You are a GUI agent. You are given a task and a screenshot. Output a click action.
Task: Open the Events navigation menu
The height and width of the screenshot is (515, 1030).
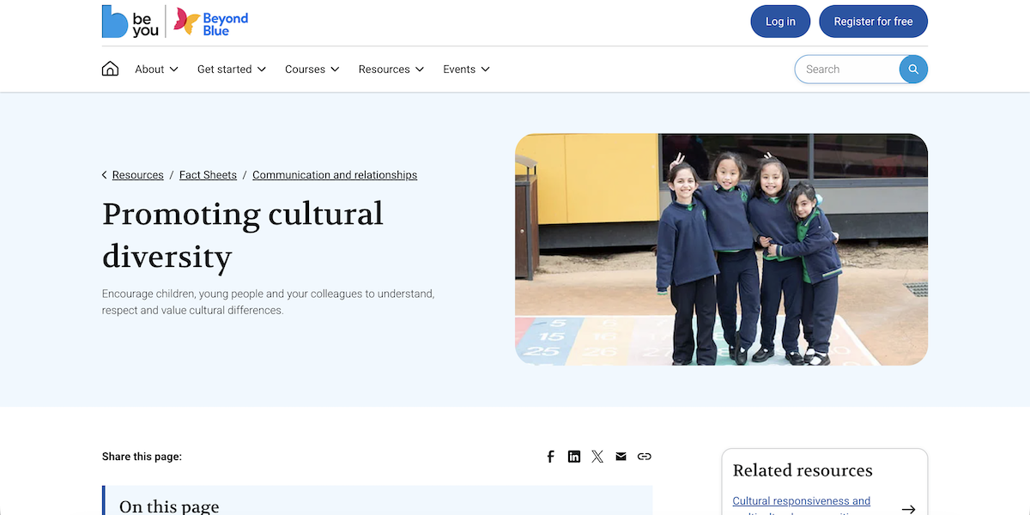tap(466, 70)
